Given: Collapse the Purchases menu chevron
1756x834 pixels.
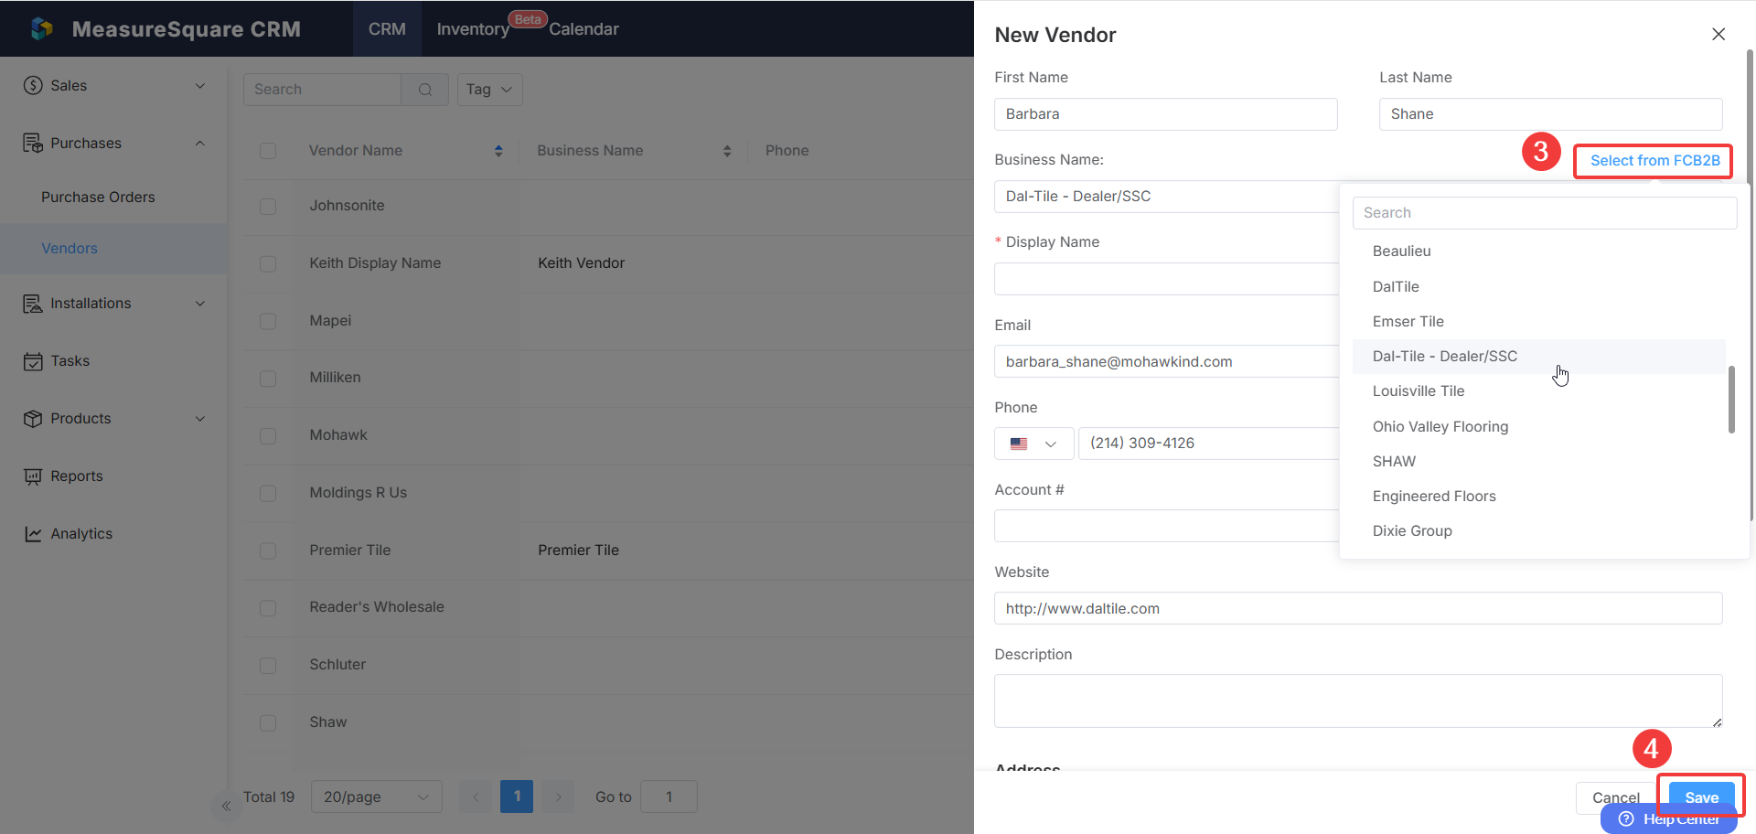Looking at the screenshot, I should tap(200, 144).
